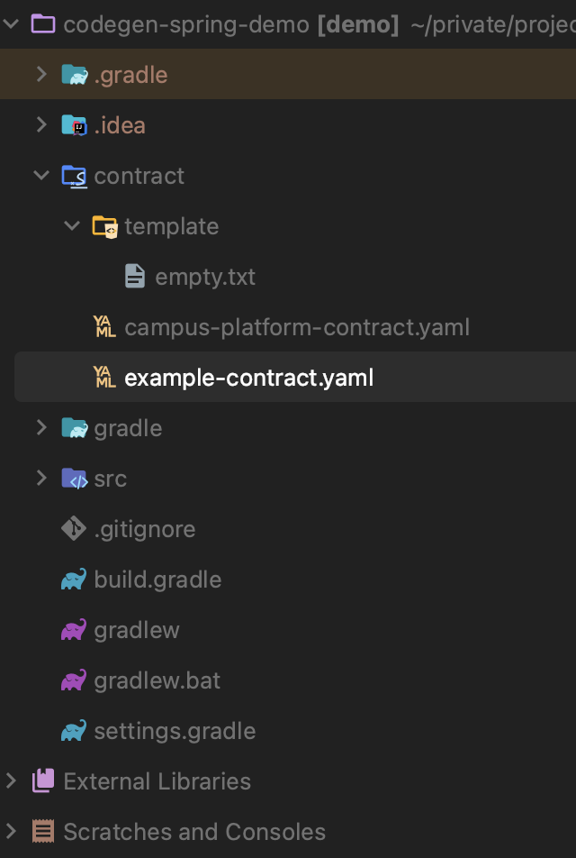Collapse the contract folder chevron
Image resolution: width=576 pixels, height=858 pixels.
41,176
